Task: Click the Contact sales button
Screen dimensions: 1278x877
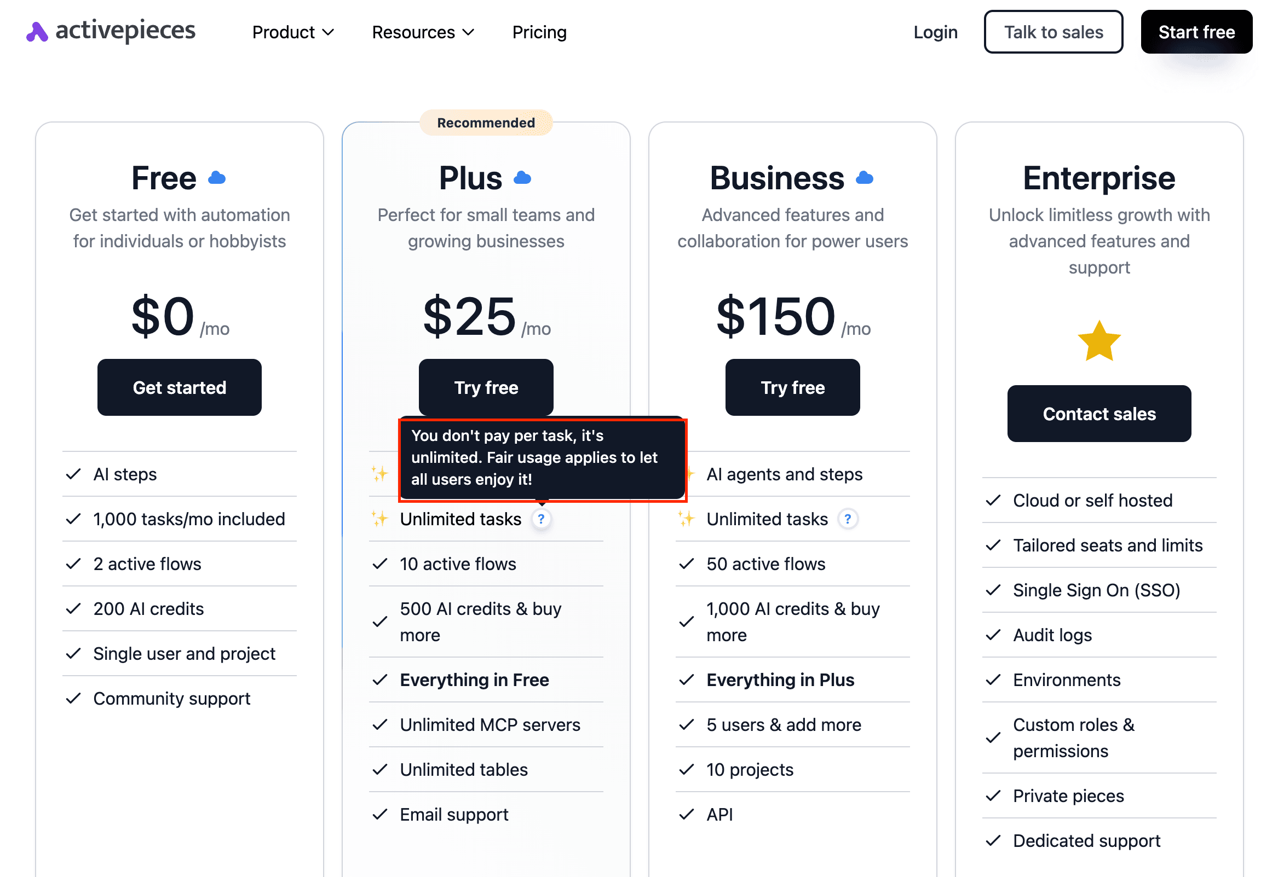Action: coord(1099,414)
